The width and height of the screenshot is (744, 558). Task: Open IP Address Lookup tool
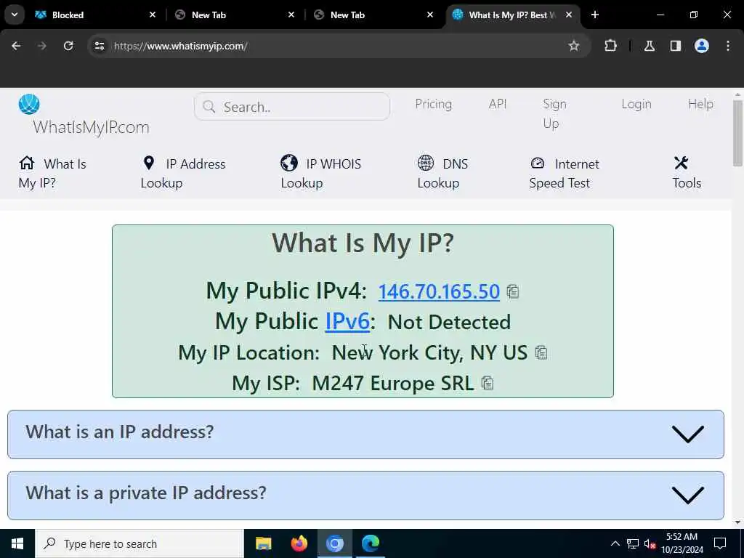click(183, 173)
